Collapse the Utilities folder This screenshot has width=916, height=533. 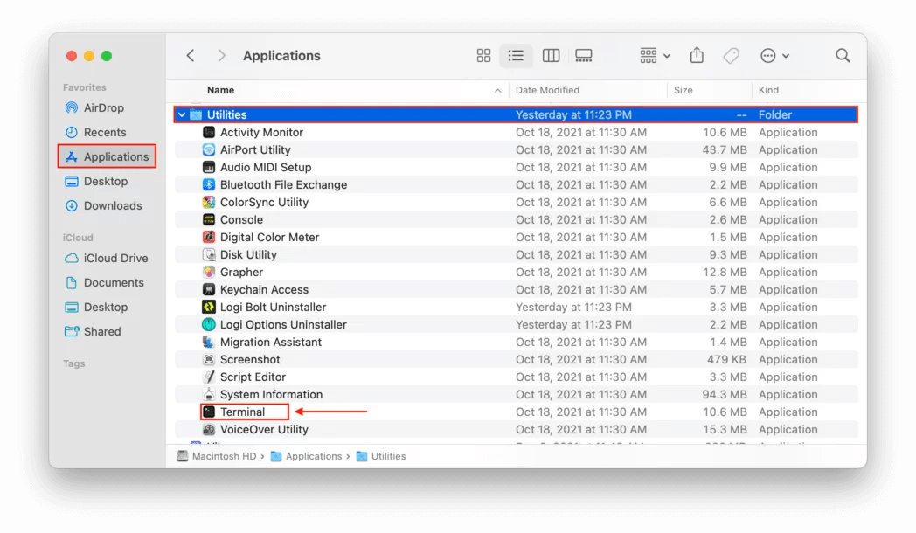[x=181, y=114]
